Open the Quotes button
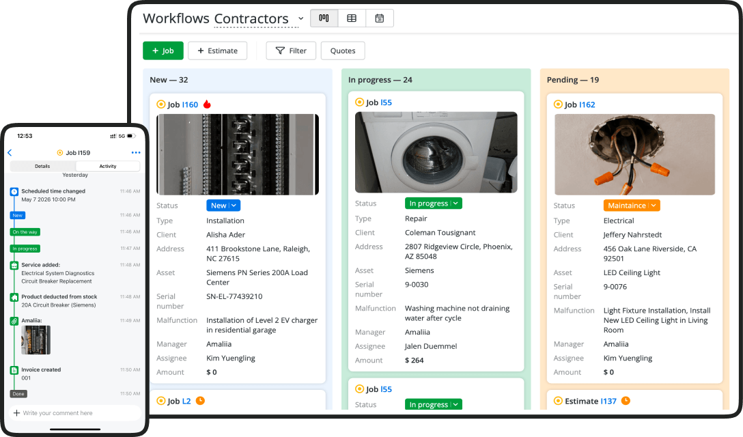The height and width of the screenshot is (437, 743). click(343, 51)
